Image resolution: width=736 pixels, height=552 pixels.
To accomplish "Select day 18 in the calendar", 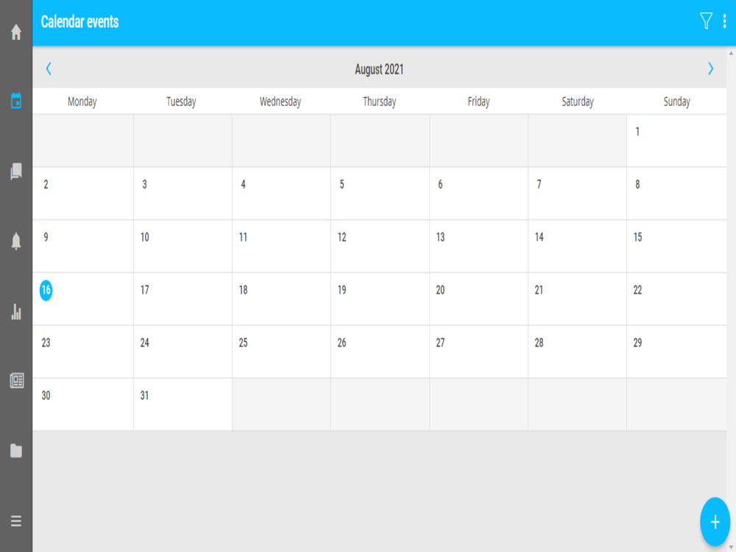I will (x=281, y=299).
